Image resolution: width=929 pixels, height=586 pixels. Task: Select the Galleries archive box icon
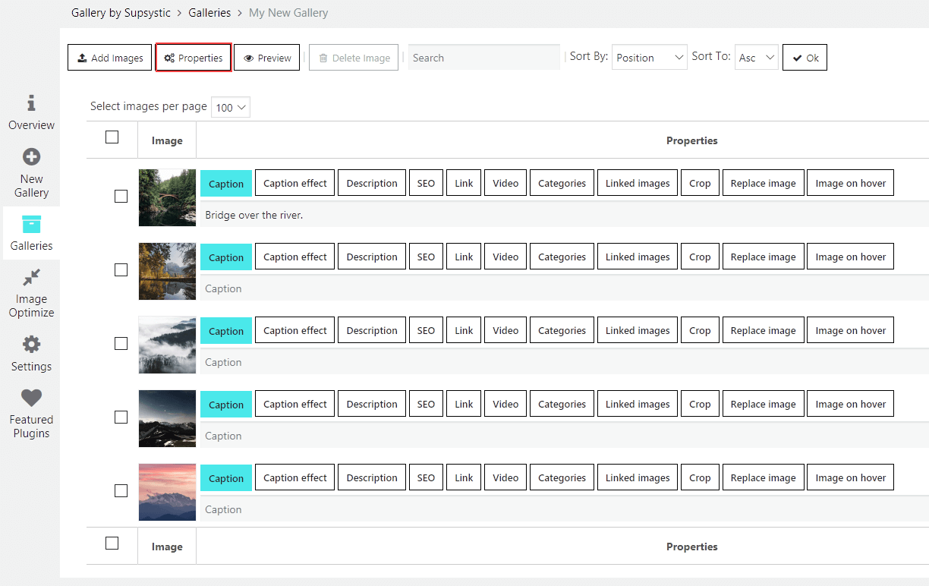[31, 224]
